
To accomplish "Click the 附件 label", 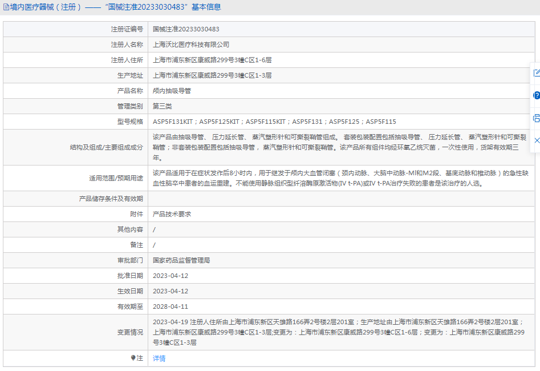I will pos(137,214).
